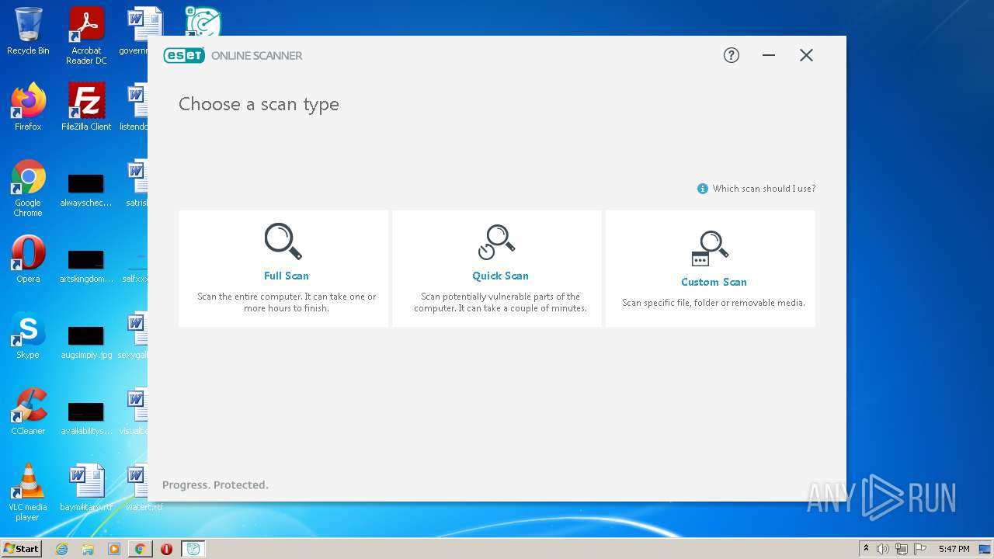The height and width of the screenshot is (559, 994).
Task: Open Opera from the taskbar
Action: [166, 549]
